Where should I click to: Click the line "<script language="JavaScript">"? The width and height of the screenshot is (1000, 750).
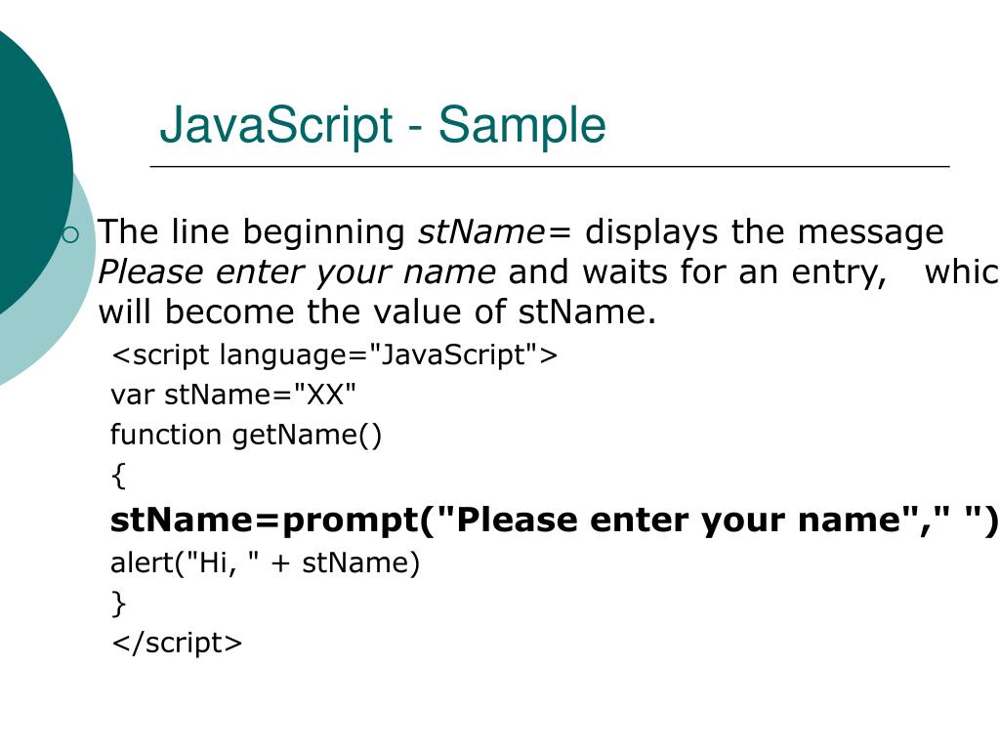click(334, 354)
